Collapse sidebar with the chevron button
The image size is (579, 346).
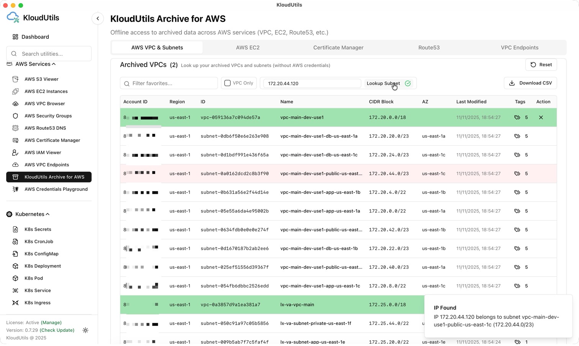pos(98,18)
